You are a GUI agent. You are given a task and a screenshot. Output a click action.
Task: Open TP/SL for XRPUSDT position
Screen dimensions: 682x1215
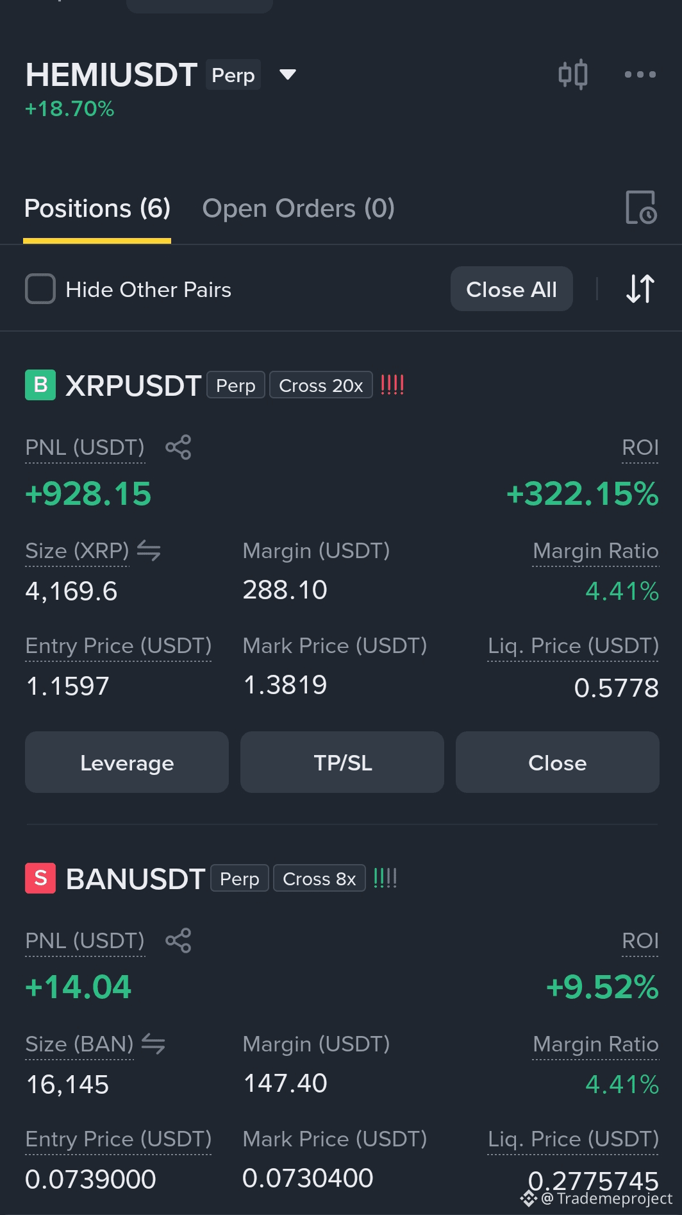point(342,762)
